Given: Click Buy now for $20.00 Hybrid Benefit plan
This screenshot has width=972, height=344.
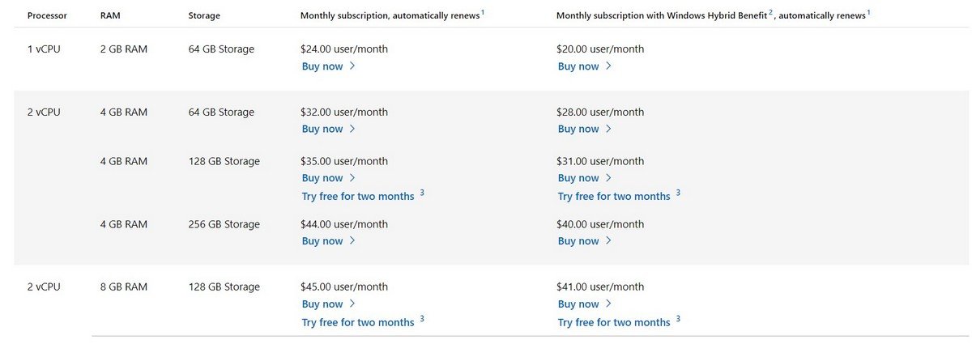Looking at the screenshot, I should coord(578,66).
